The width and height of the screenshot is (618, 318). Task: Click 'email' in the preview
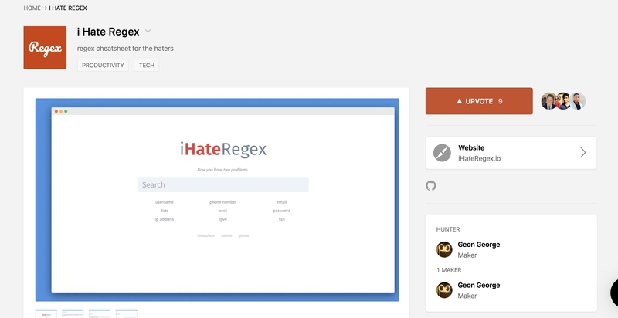coord(281,202)
